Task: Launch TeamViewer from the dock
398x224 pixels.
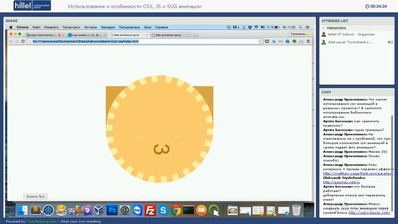Action: coord(137,210)
